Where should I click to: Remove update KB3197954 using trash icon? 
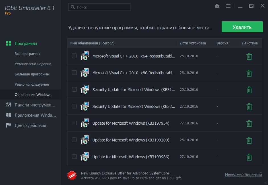(x=249, y=123)
